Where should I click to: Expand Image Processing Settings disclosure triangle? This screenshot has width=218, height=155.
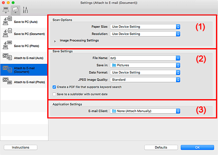[55, 41]
